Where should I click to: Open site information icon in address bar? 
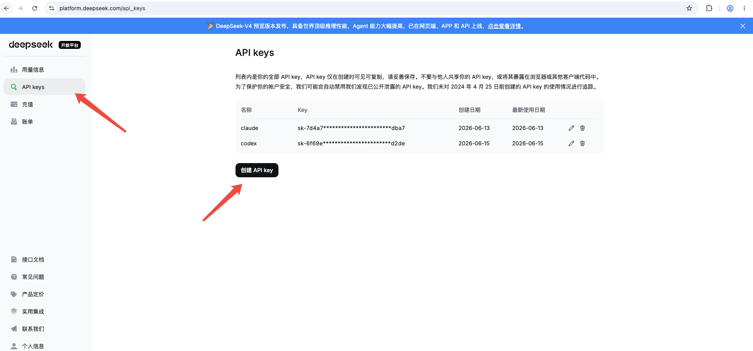tap(52, 8)
